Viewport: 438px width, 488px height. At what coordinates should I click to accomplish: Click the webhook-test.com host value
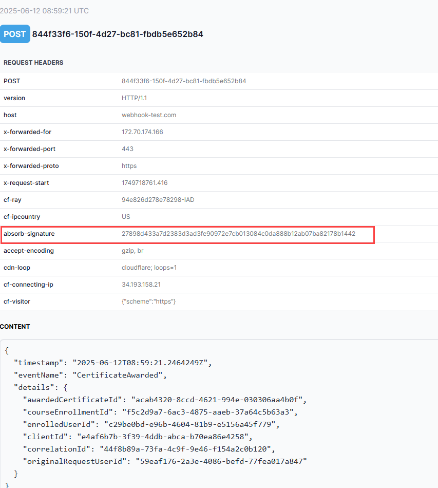(x=149, y=115)
